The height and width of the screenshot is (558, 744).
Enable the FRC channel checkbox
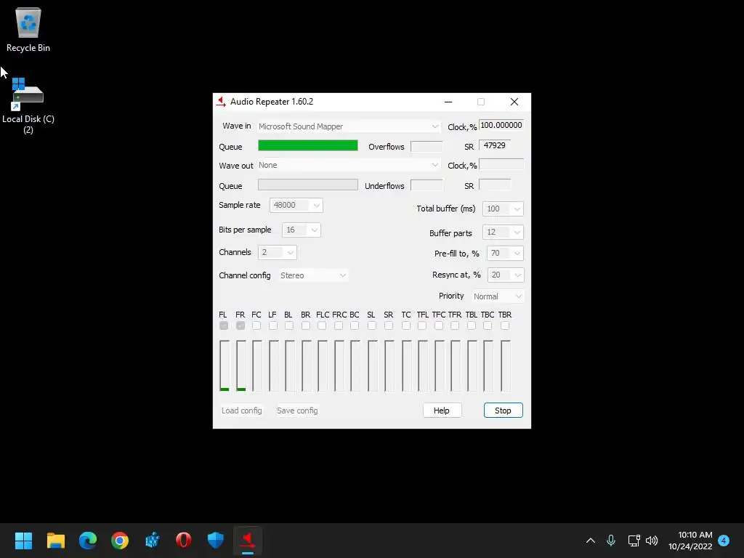(339, 325)
